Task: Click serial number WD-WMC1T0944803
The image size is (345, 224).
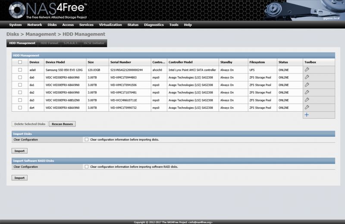Action: click(x=123, y=77)
